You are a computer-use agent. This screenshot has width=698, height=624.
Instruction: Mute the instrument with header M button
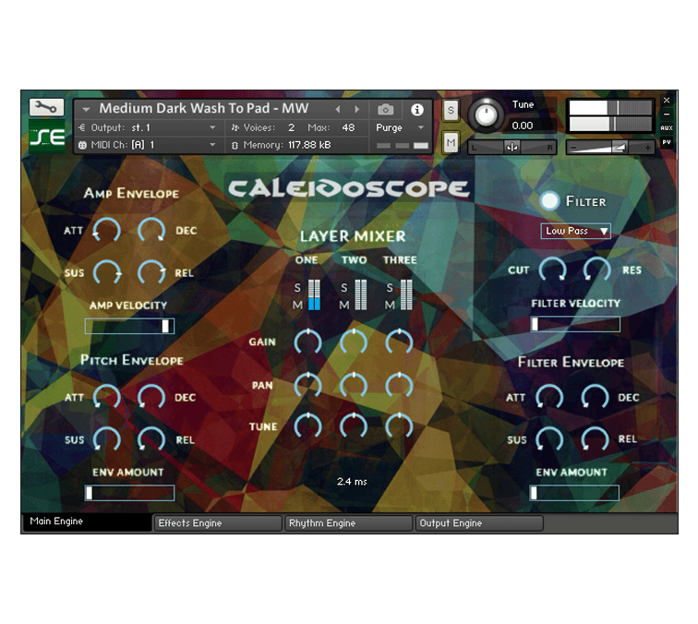click(x=451, y=142)
